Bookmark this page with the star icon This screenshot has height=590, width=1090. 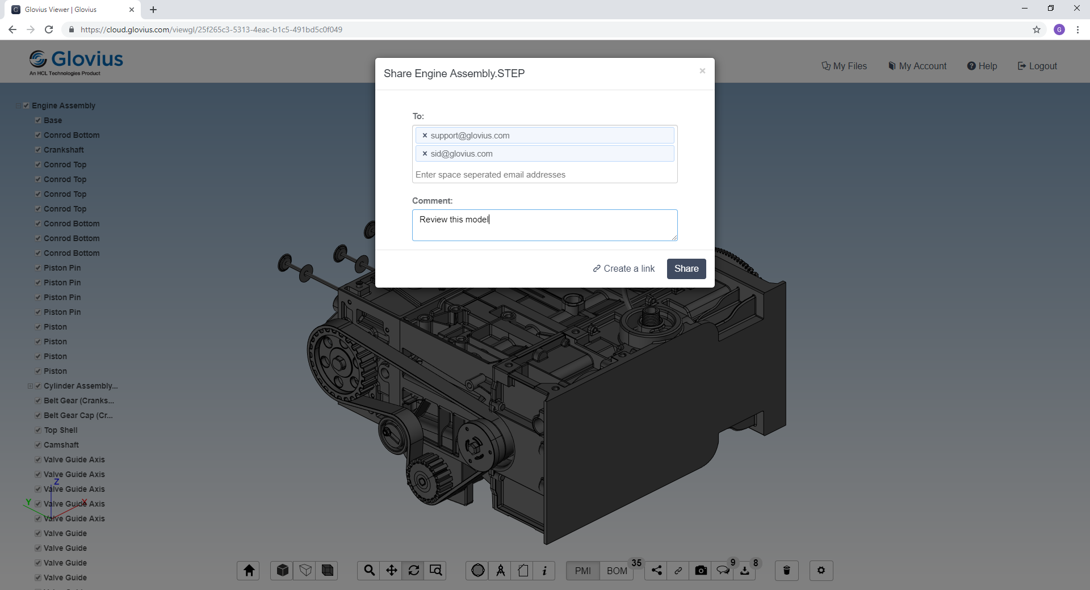tap(1037, 29)
